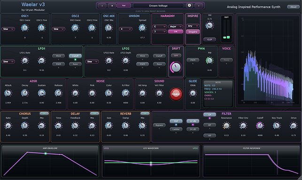
Task: Select the SVF filter type
Action: [x=176, y=121]
